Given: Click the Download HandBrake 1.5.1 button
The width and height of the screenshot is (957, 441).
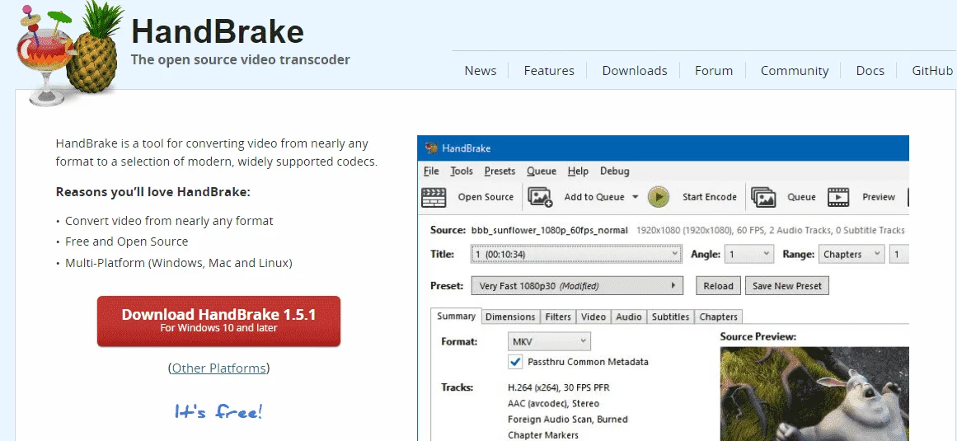Looking at the screenshot, I should click(218, 321).
